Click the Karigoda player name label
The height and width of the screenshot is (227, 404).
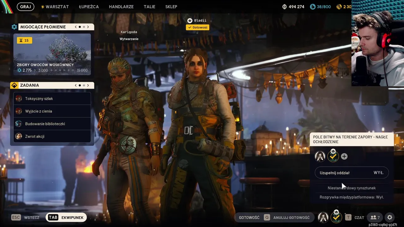(x=129, y=32)
